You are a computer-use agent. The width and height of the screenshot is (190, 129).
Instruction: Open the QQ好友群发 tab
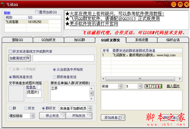(110, 40)
